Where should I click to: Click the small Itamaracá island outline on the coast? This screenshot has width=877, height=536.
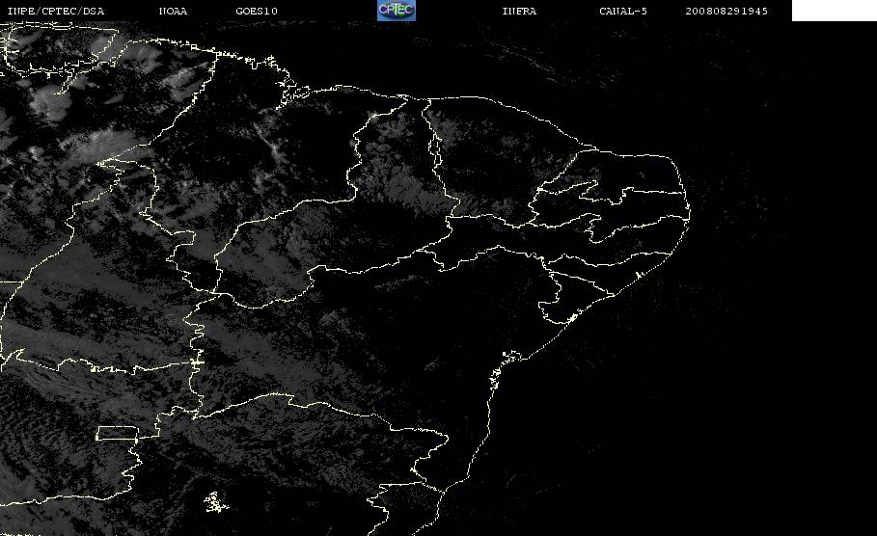(639, 275)
